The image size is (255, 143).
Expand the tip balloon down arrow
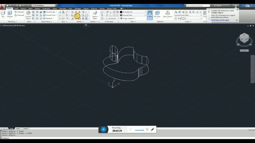237,20
